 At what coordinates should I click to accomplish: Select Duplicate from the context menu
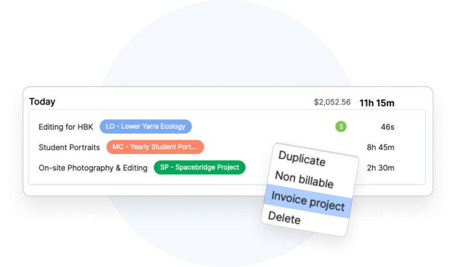302,158
